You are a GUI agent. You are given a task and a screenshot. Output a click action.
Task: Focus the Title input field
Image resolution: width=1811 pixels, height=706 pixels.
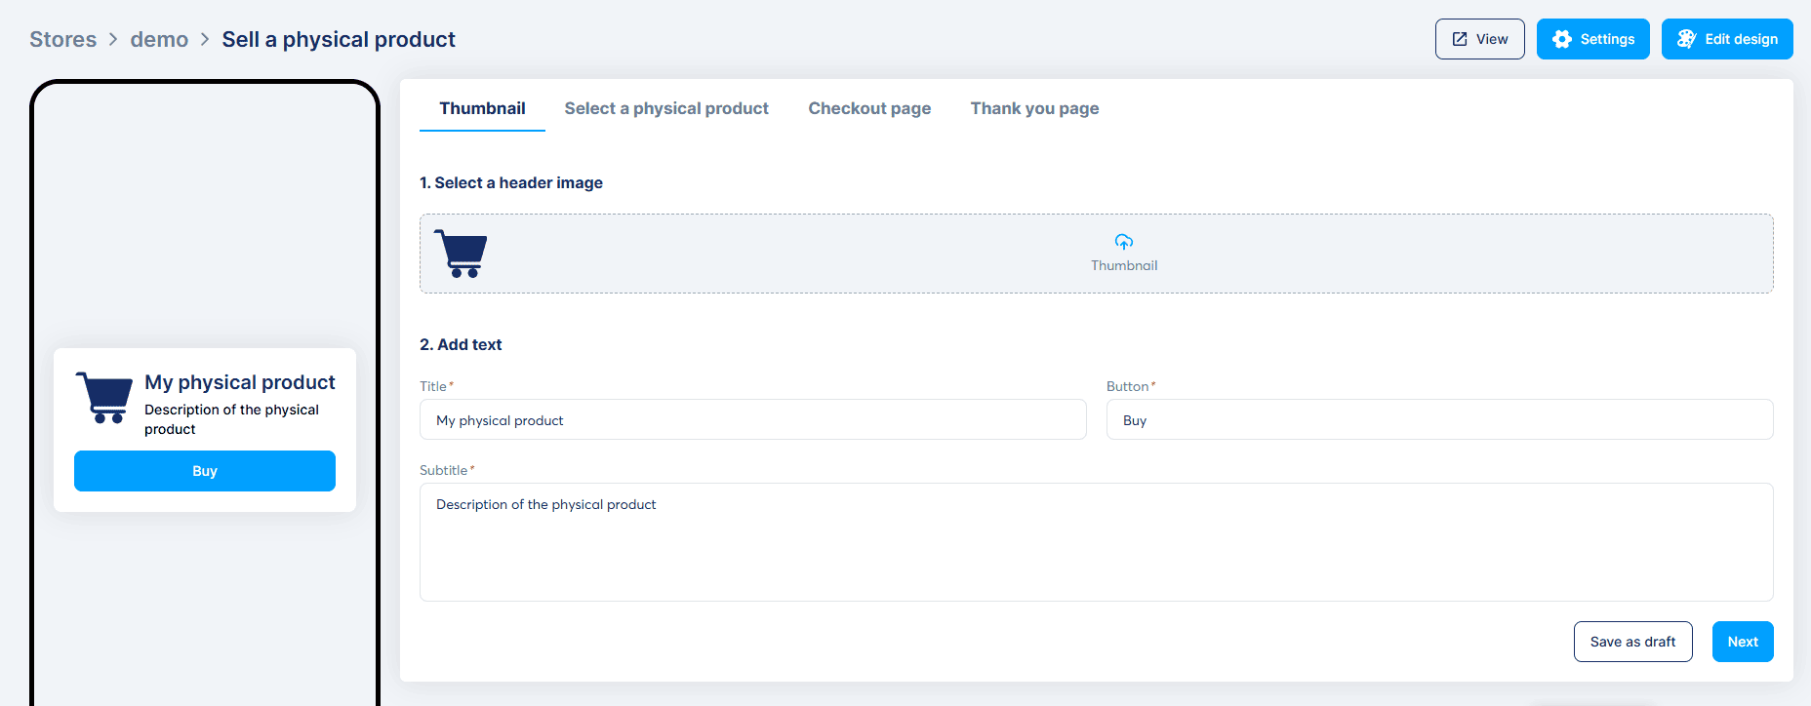tap(752, 420)
